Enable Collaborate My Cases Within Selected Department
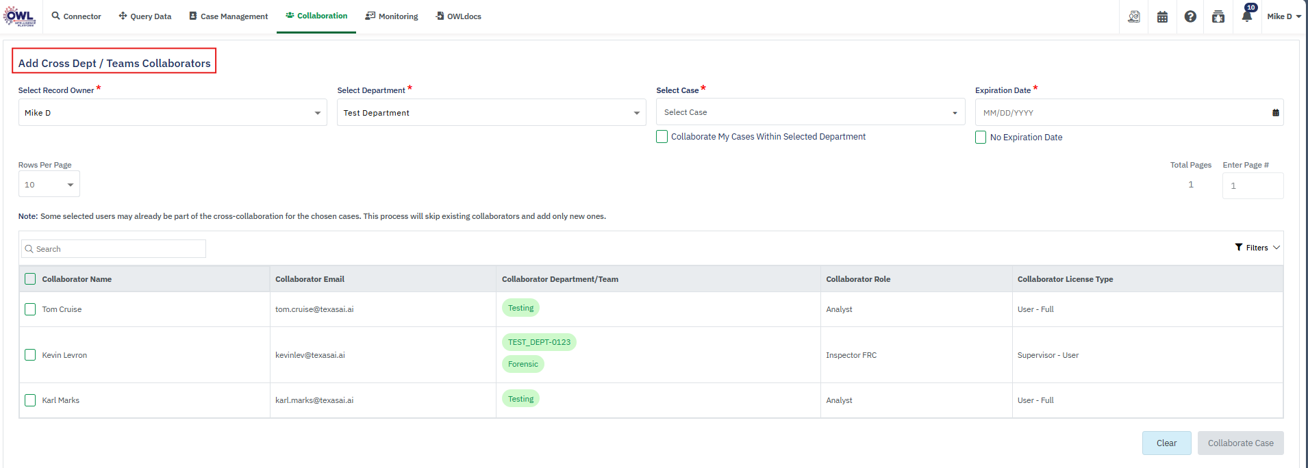This screenshot has height=468, width=1308. (x=662, y=137)
